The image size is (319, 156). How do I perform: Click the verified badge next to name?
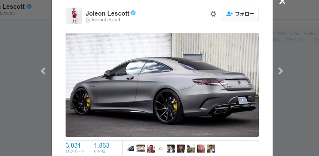click(x=133, y=13)
